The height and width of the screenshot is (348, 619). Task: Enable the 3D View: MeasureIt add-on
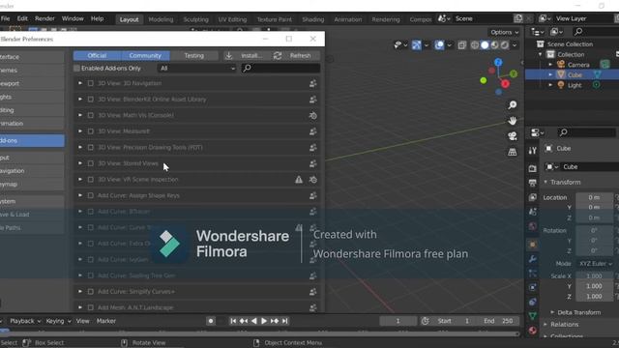tap(91, 131)
